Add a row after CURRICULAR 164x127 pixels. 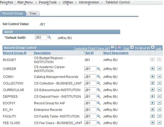coord(152,90)
